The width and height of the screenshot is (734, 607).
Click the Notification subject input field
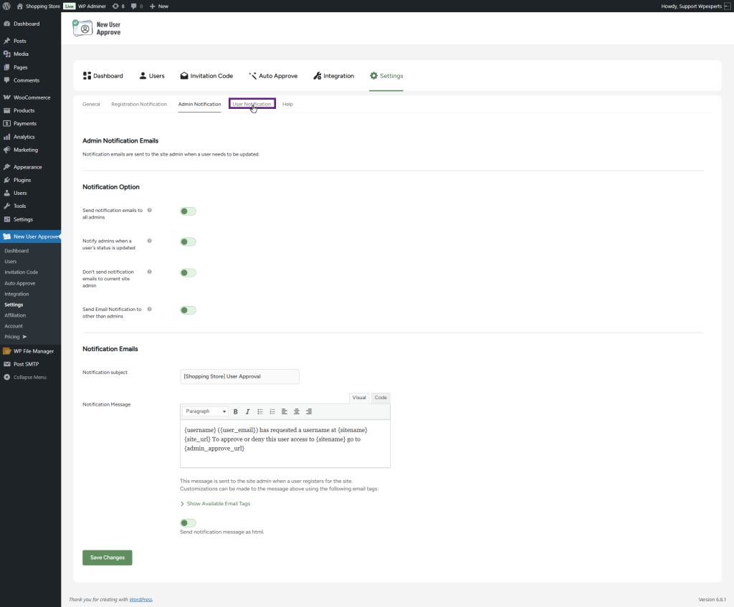tap(239, 377)
